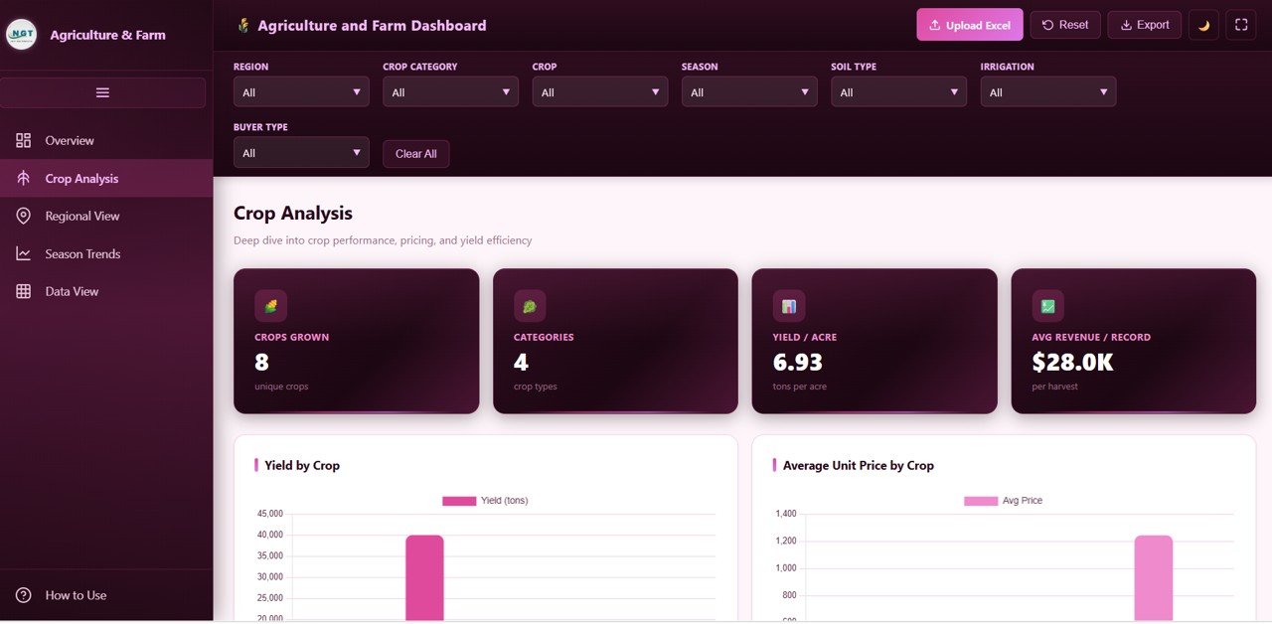This screenshot has height=624, width=1272.
Task: Select the Season Trends chart icon
Action: 23,253
